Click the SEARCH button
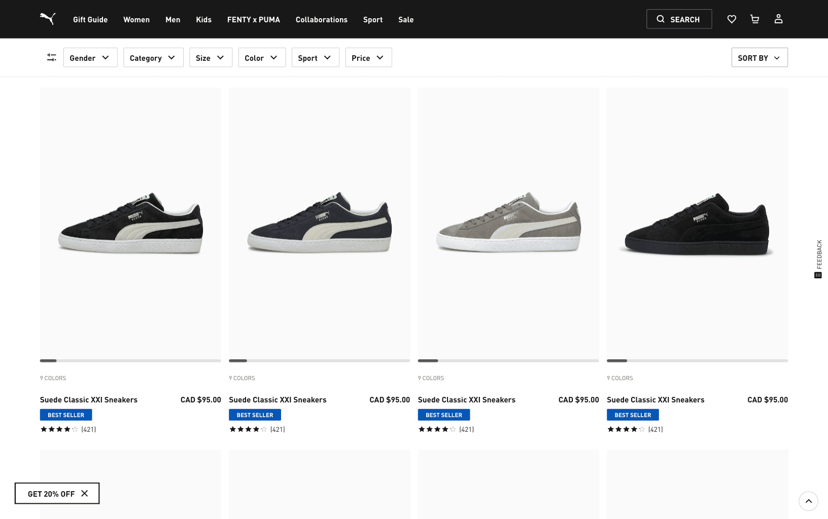This screenshot has height=519, width=828. point(679,19)
